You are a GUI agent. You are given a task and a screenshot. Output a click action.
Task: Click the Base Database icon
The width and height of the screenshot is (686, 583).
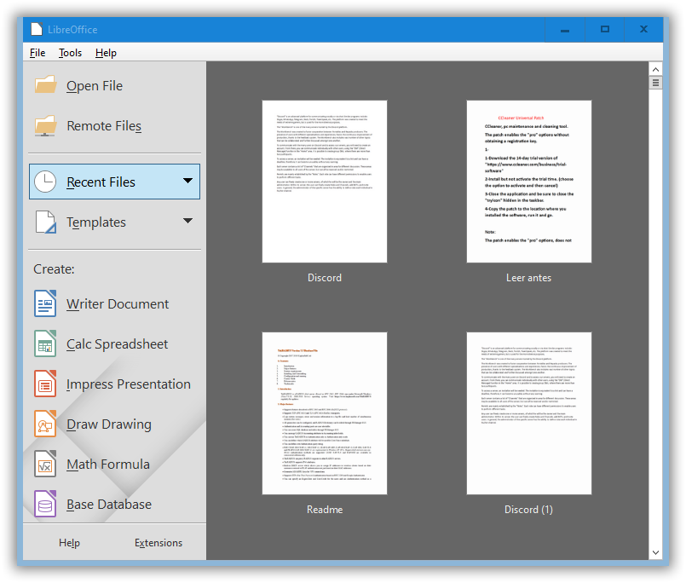[x=45, y=504]
